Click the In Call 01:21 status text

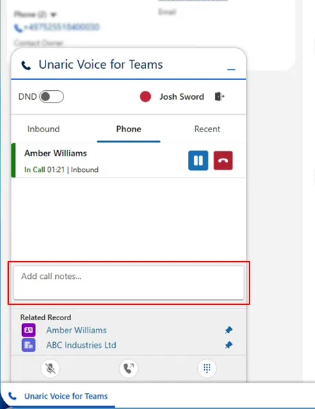click(x=44, y=169)
